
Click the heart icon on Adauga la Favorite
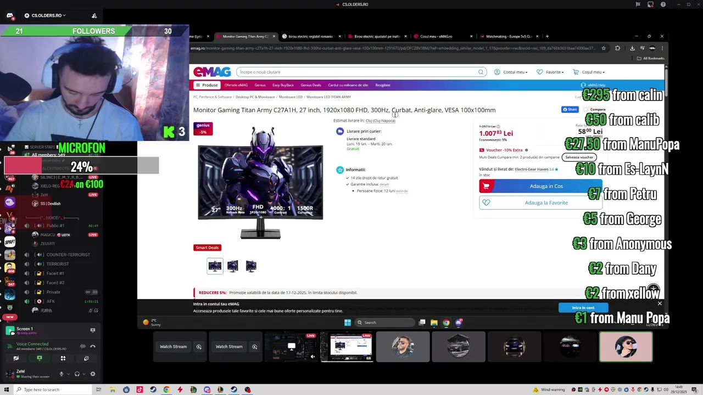(486, 203)
